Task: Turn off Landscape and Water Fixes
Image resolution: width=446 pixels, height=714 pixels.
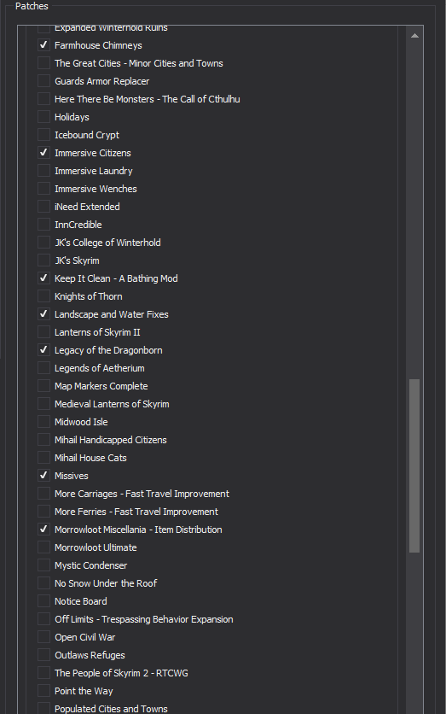Action: (x=43, y=314)
